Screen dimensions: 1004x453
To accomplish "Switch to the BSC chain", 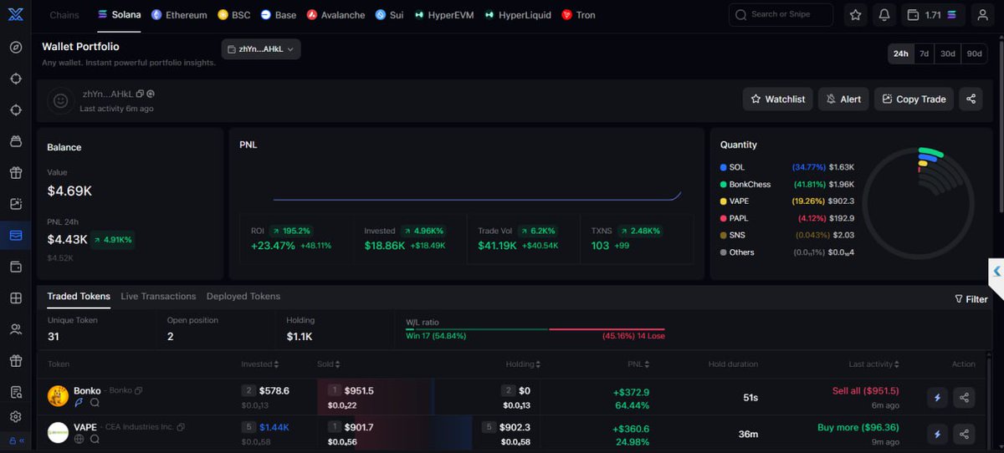I will [234, 15].
